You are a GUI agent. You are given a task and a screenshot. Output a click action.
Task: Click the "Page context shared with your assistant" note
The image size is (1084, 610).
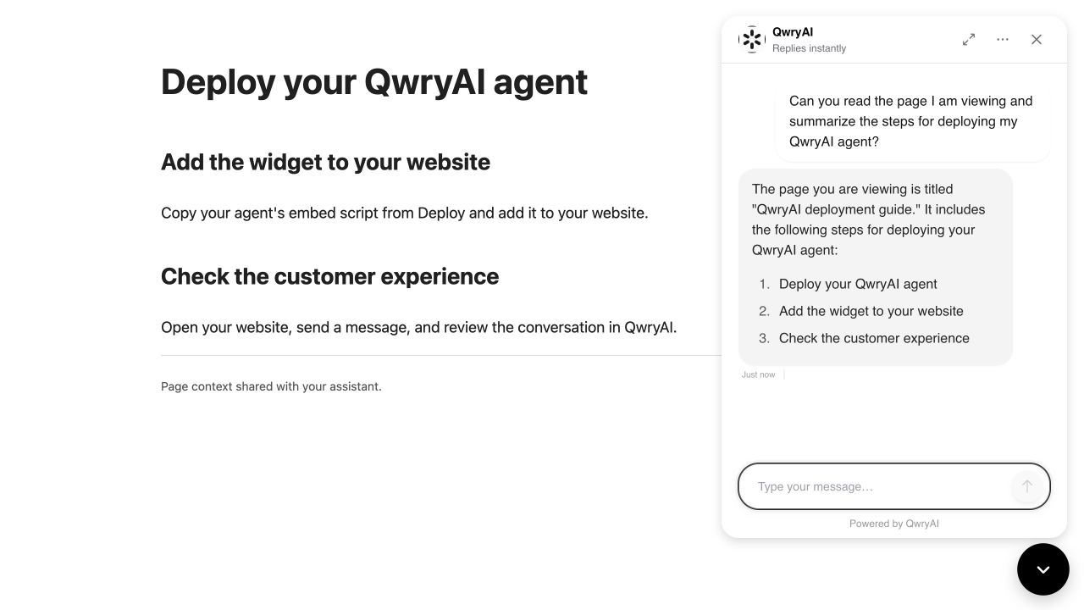(271, 386)
